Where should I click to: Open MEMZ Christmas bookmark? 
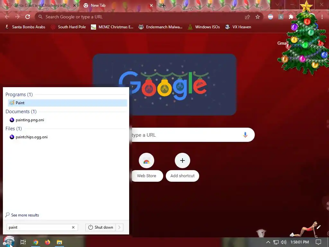pyautogui.click(x=112, y=27)
